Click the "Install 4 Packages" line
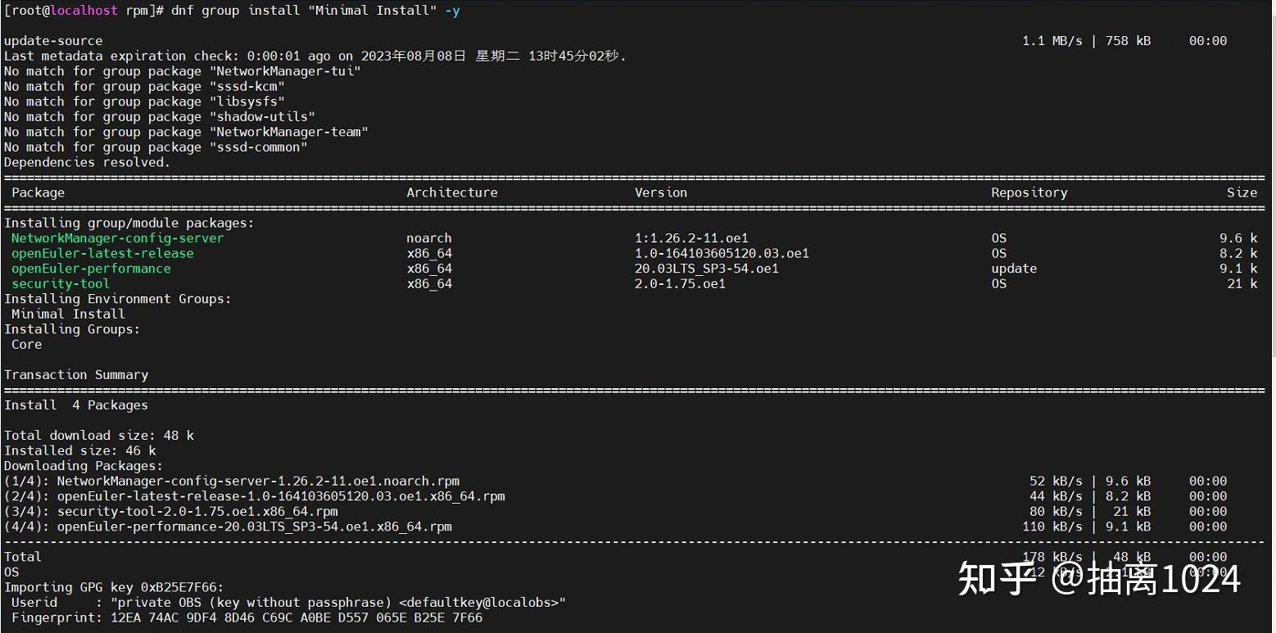The image size is (1276, 633). click(x=76, y=405)
